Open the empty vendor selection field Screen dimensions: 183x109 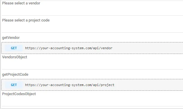92,11
